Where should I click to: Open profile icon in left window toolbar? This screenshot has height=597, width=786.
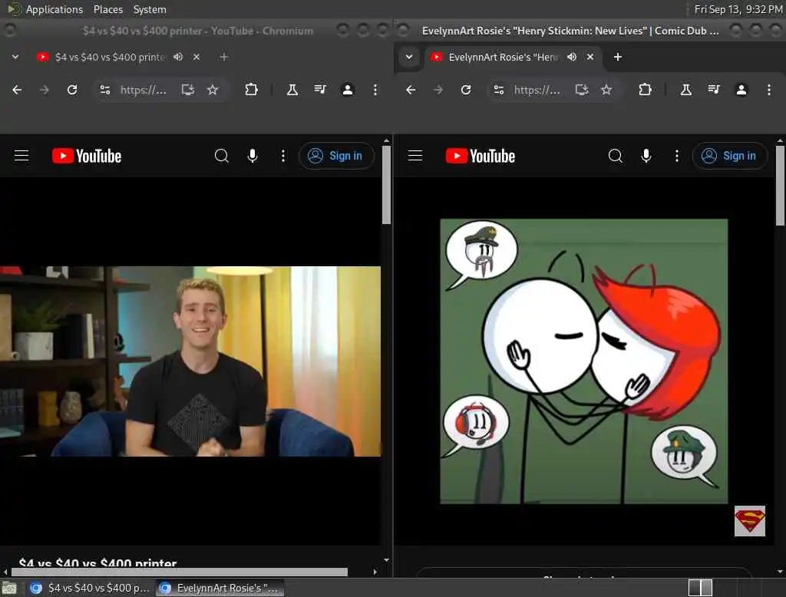(348, 90)
